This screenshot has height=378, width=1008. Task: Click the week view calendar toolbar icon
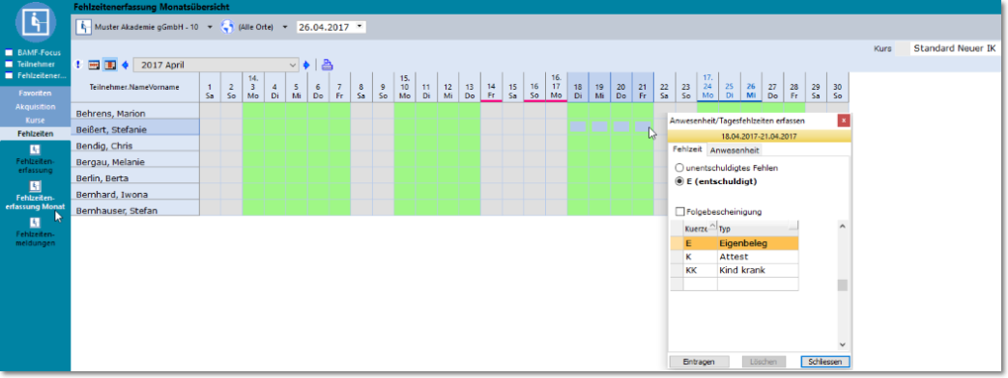coord(94,65)
